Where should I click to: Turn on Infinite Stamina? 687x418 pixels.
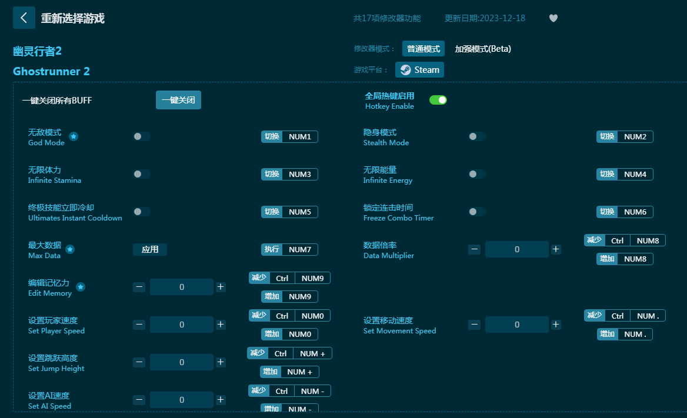click(142, 174)
